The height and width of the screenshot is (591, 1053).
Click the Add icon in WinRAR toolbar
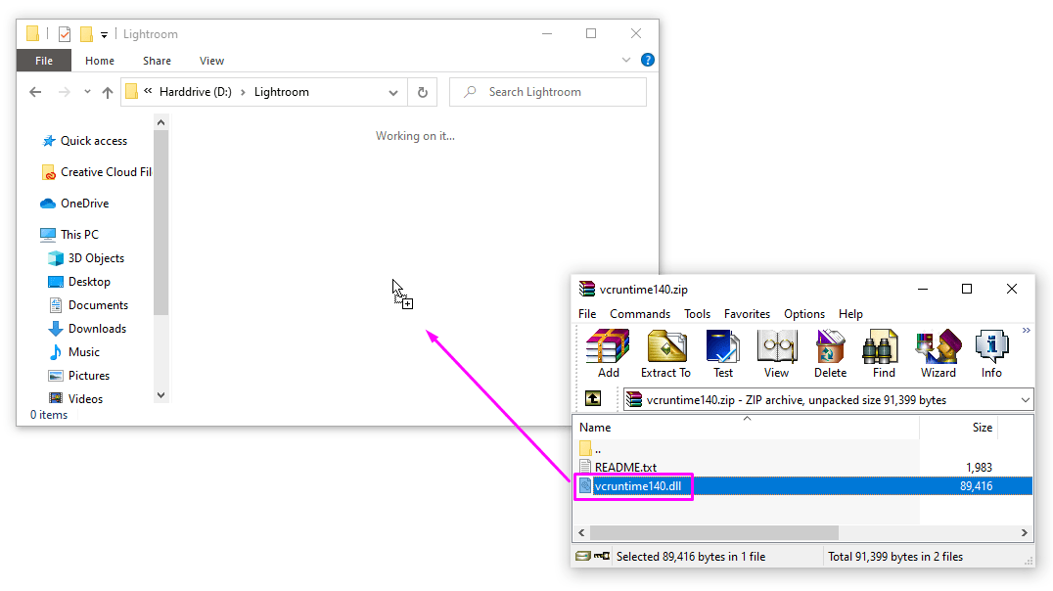(608, 354)
